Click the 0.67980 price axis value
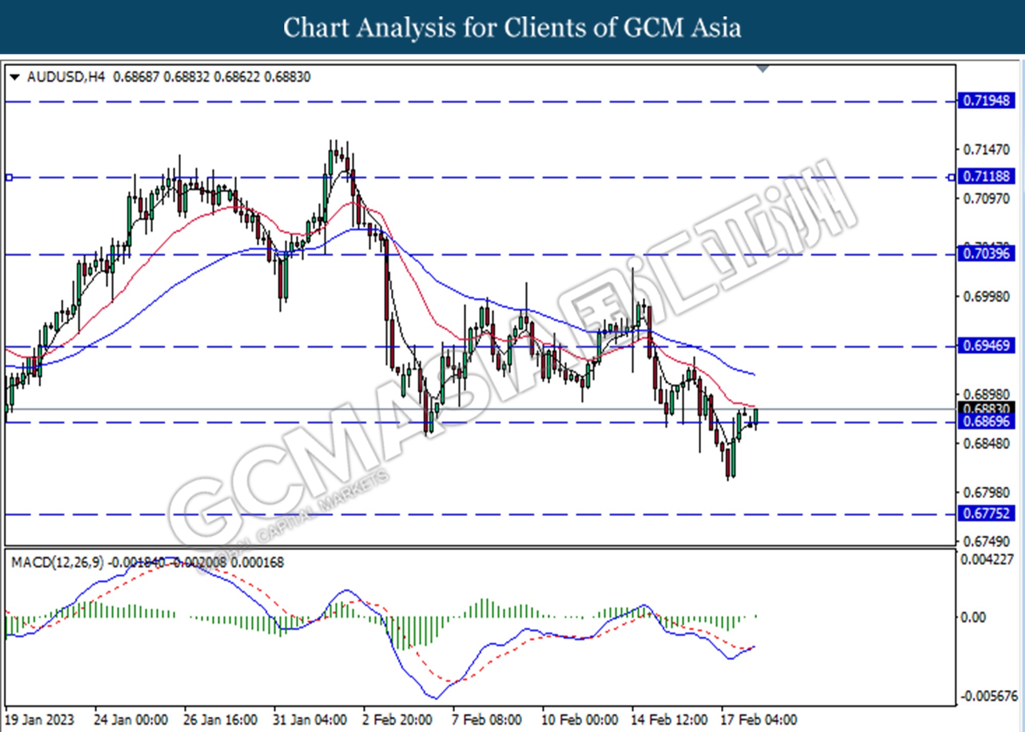Screen dimensions: 1025x732 click(986, 493)
